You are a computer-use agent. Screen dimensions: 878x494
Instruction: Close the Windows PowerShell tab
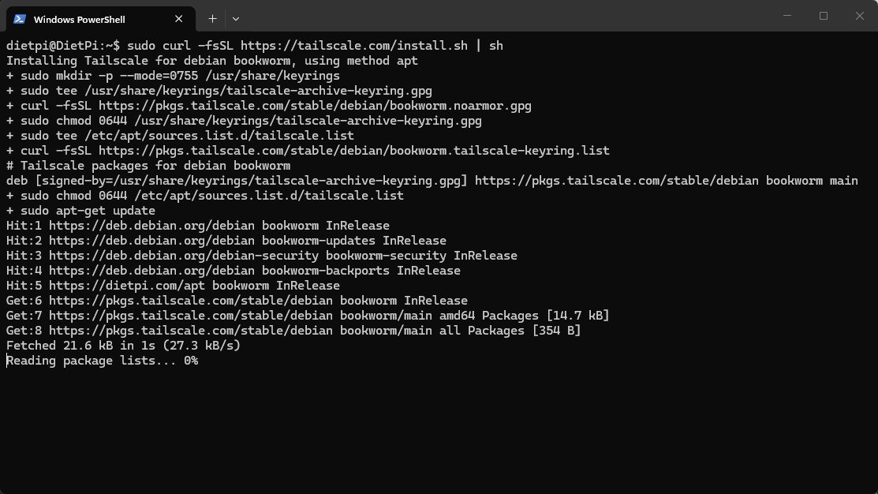[x=178, y=19]
